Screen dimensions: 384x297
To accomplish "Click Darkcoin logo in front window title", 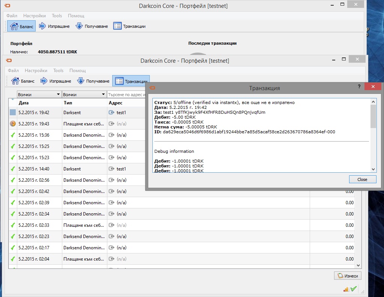I will pyautogui.click(x=9, y=60).
